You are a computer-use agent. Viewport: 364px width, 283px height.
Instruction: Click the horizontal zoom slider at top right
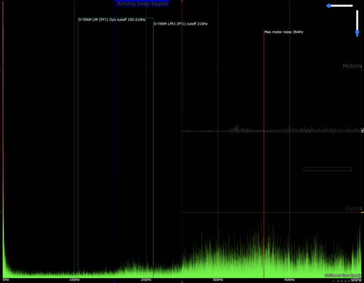pyautogui.click(x=340, y=6)
